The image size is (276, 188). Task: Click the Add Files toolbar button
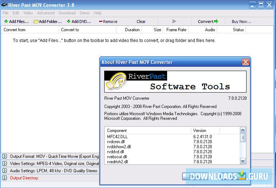tap(17, 22)
